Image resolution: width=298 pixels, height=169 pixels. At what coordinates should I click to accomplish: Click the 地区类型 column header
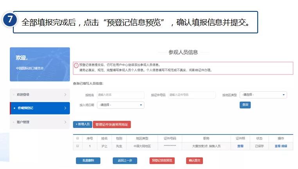tap(142, 138)
